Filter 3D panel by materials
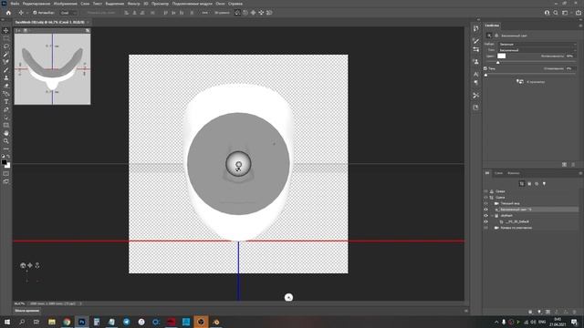 click(537, 184)
